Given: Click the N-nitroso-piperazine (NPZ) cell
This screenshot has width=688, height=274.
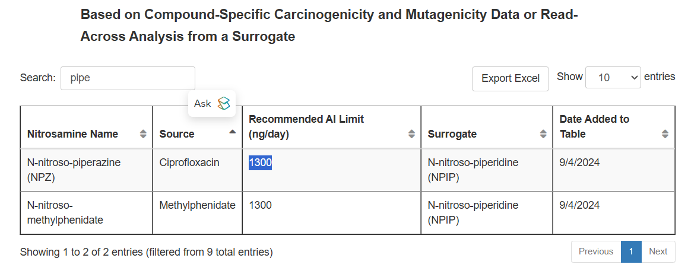Looking at the screenshot, I should [x=87, y=170].
